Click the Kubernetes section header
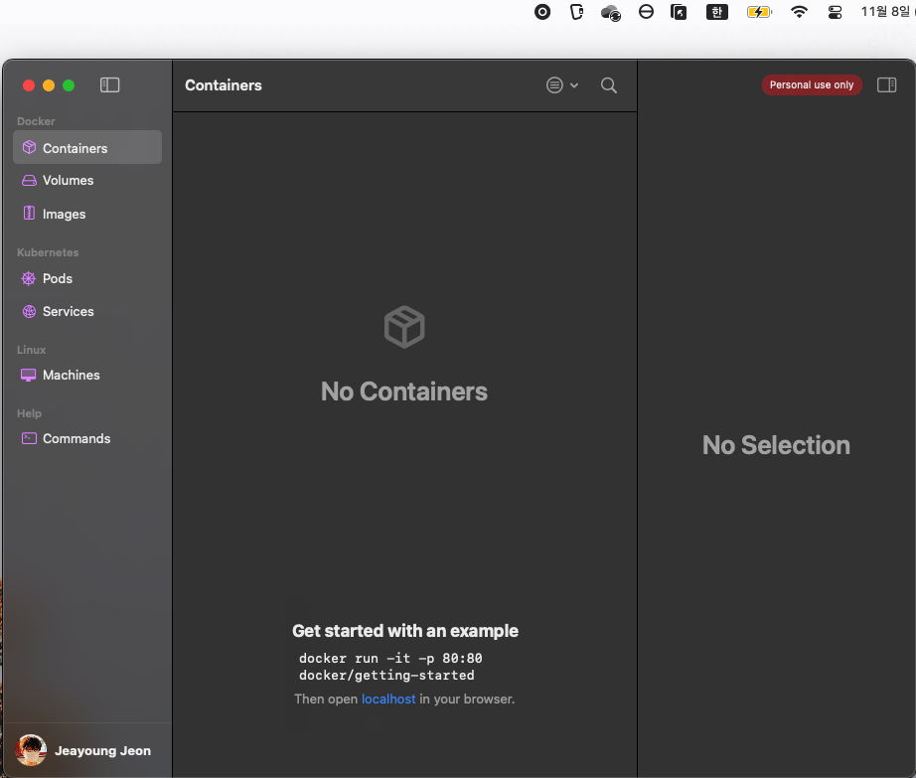Viewport: 916px width, 778px height. pyautogui.click(x=48, y=252)
